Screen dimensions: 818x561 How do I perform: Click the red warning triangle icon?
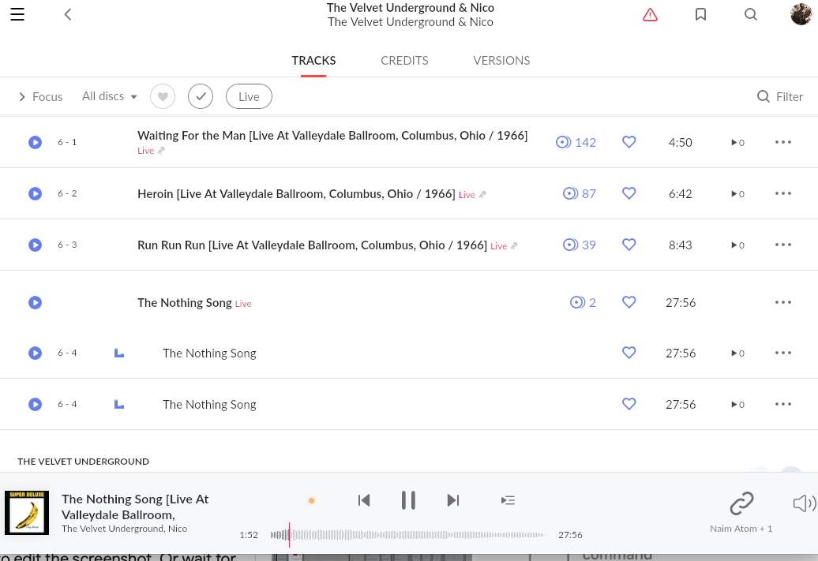[x=650, y=15]
